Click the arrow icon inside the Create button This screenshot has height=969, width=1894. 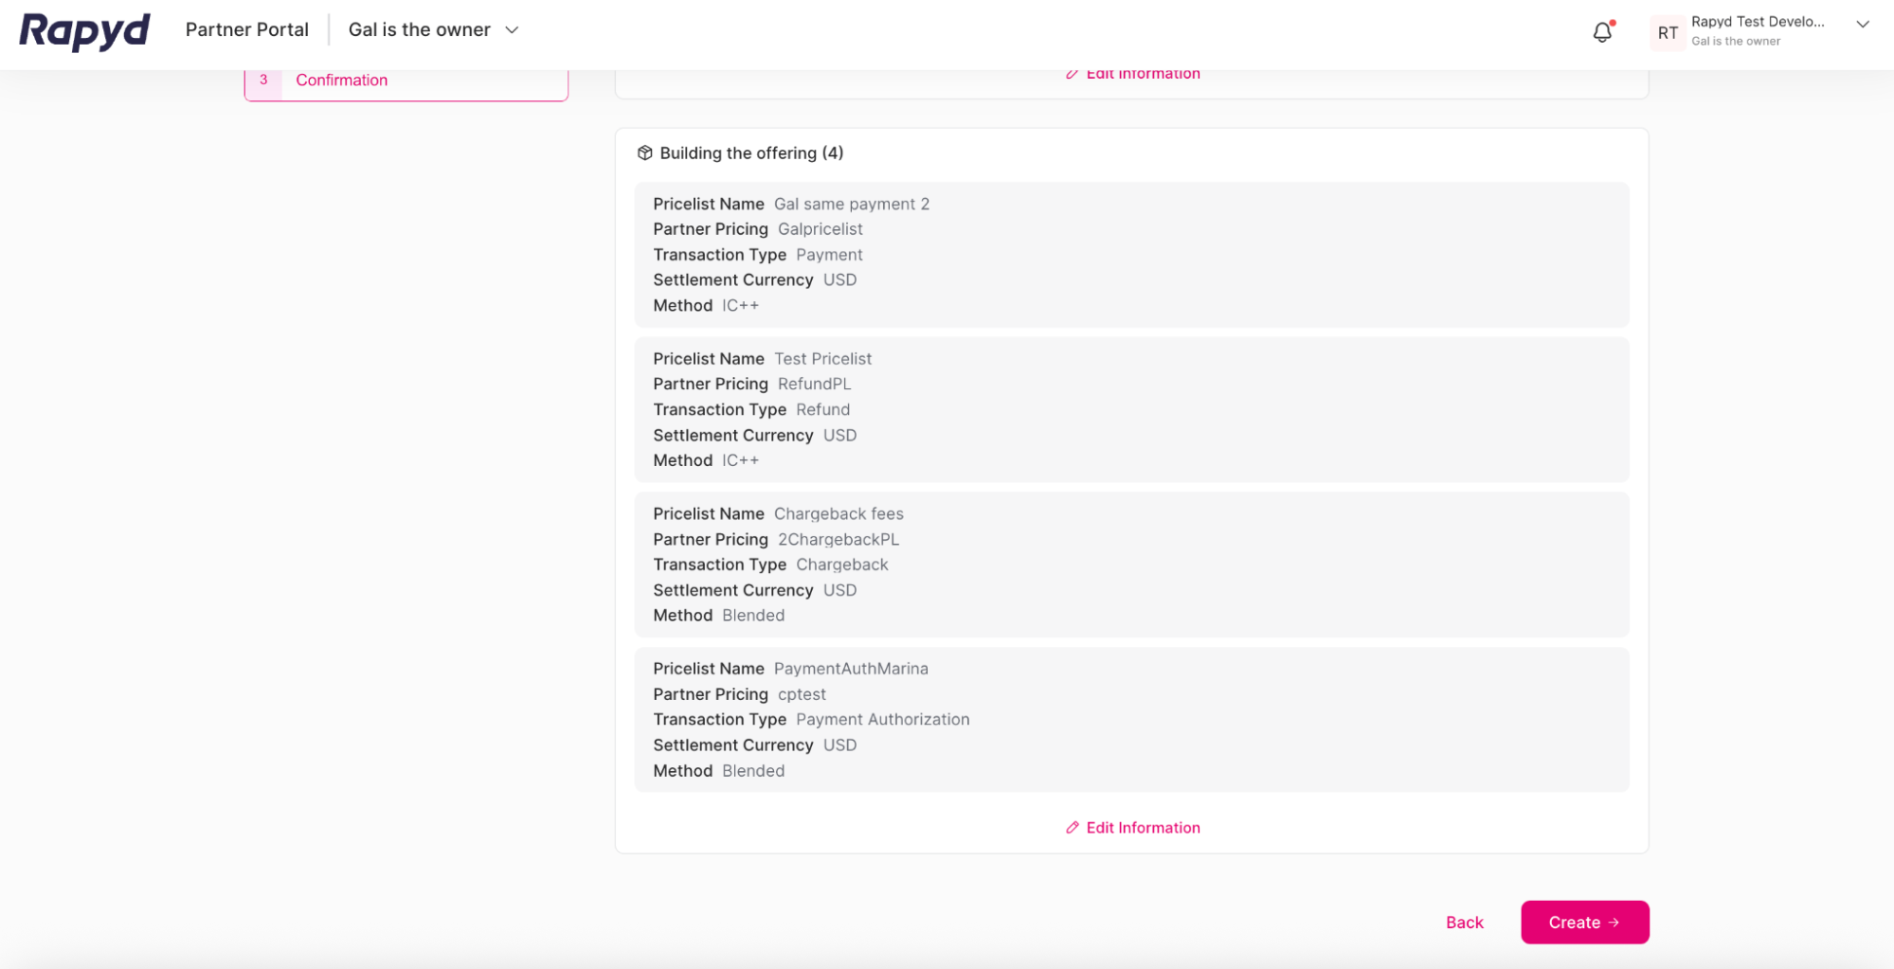[x=1614, y=922]
